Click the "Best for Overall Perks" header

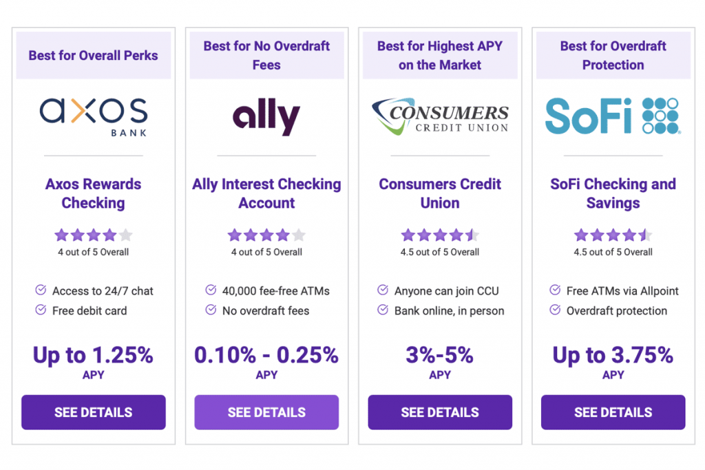click(93, 55)
